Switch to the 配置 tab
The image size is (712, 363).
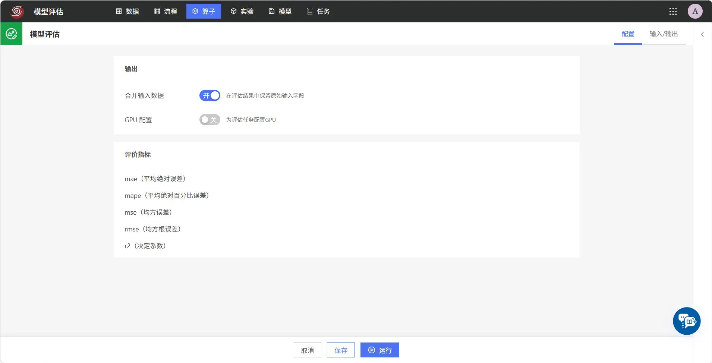[628, 34]
